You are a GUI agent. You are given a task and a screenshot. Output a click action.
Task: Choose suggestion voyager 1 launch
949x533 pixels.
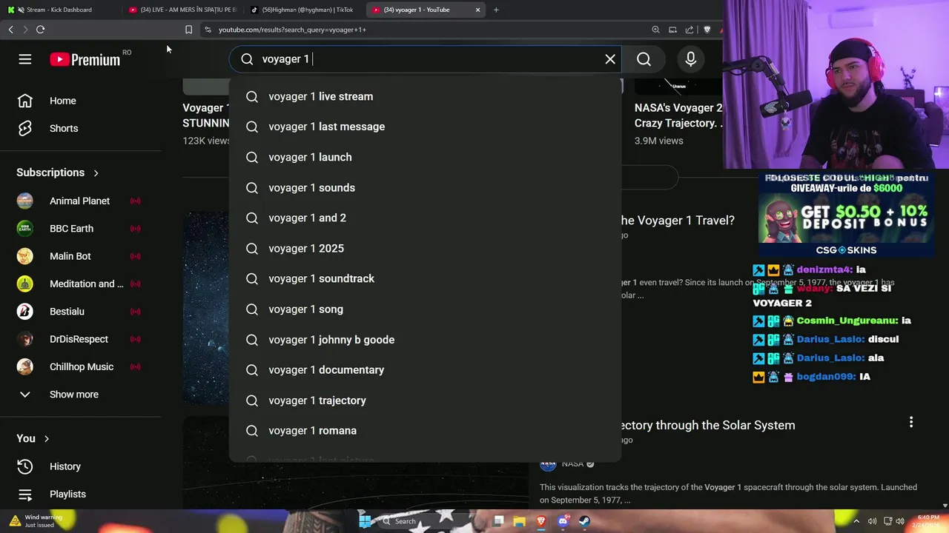click(x=425, y=157)
